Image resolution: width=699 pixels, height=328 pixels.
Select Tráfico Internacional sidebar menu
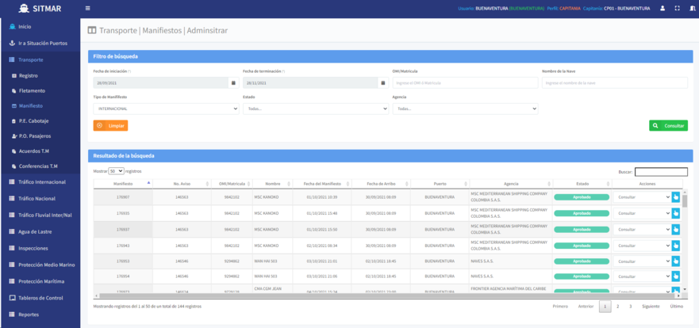[x=42, y=182]
